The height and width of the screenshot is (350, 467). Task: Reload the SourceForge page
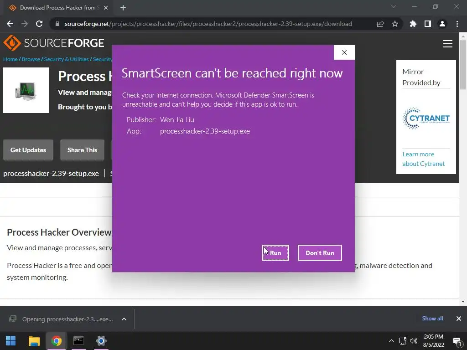tap(39, 24)
